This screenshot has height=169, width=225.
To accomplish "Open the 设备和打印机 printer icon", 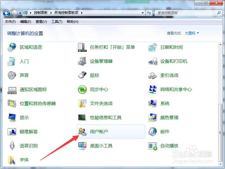I will coord(152,61).
